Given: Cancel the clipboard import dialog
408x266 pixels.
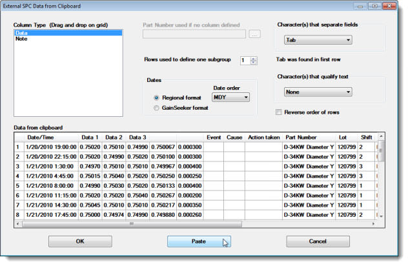Looking at the screenshot, I should [318, 241].
